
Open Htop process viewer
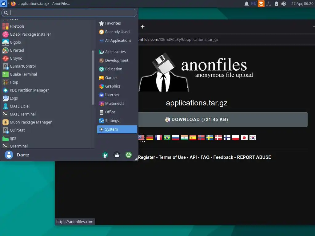point(46,82)
